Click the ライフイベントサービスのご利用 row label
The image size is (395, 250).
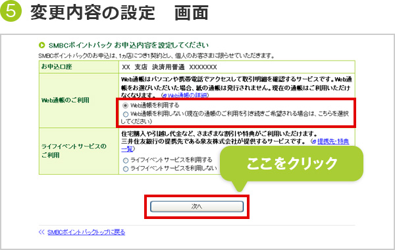click(x=74, y=151)
